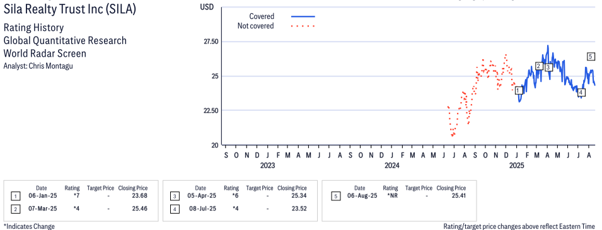Click rating marker 3 on the chart

[x=548, y=67]
